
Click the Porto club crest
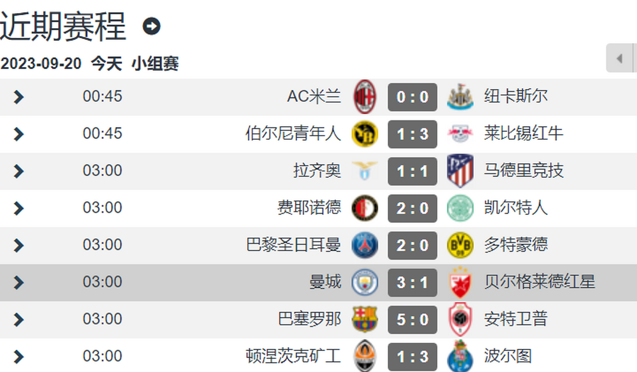pyautogui.click(x=460, y=356)
